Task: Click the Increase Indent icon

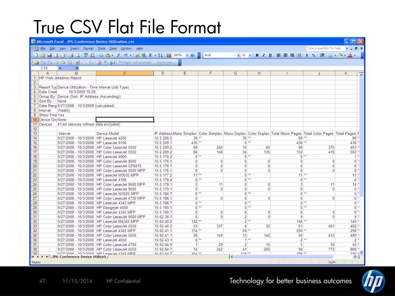Action: coord(322,55)
